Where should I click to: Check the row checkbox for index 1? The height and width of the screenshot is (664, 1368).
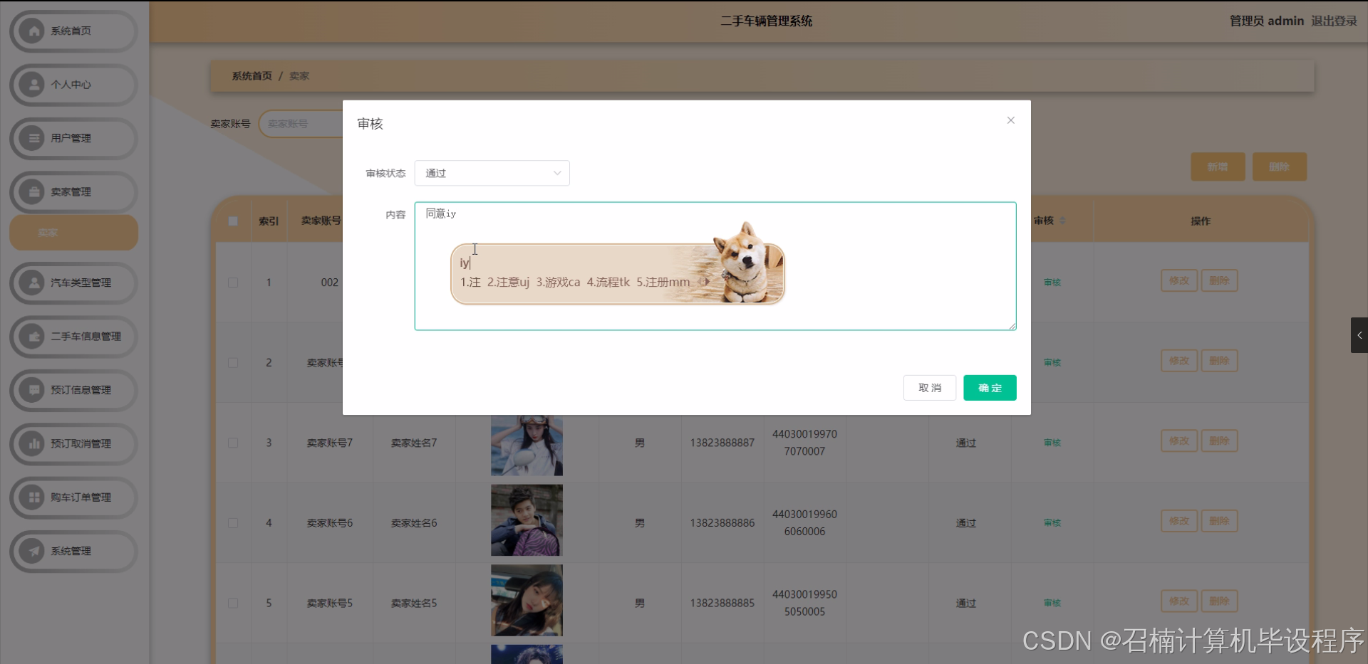tap(233, 282)
